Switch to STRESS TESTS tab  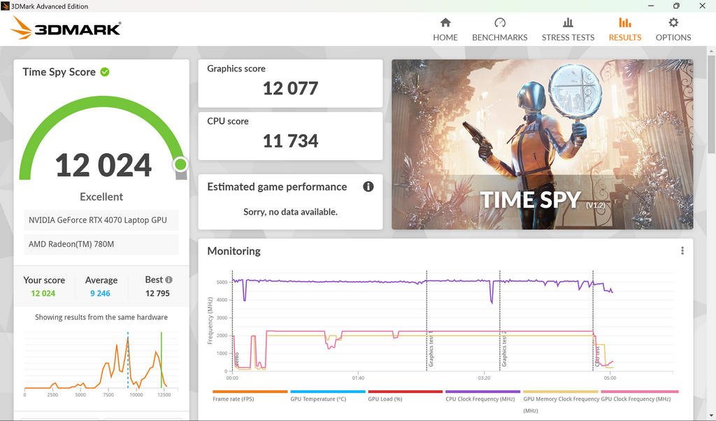[x=568, y=29]
